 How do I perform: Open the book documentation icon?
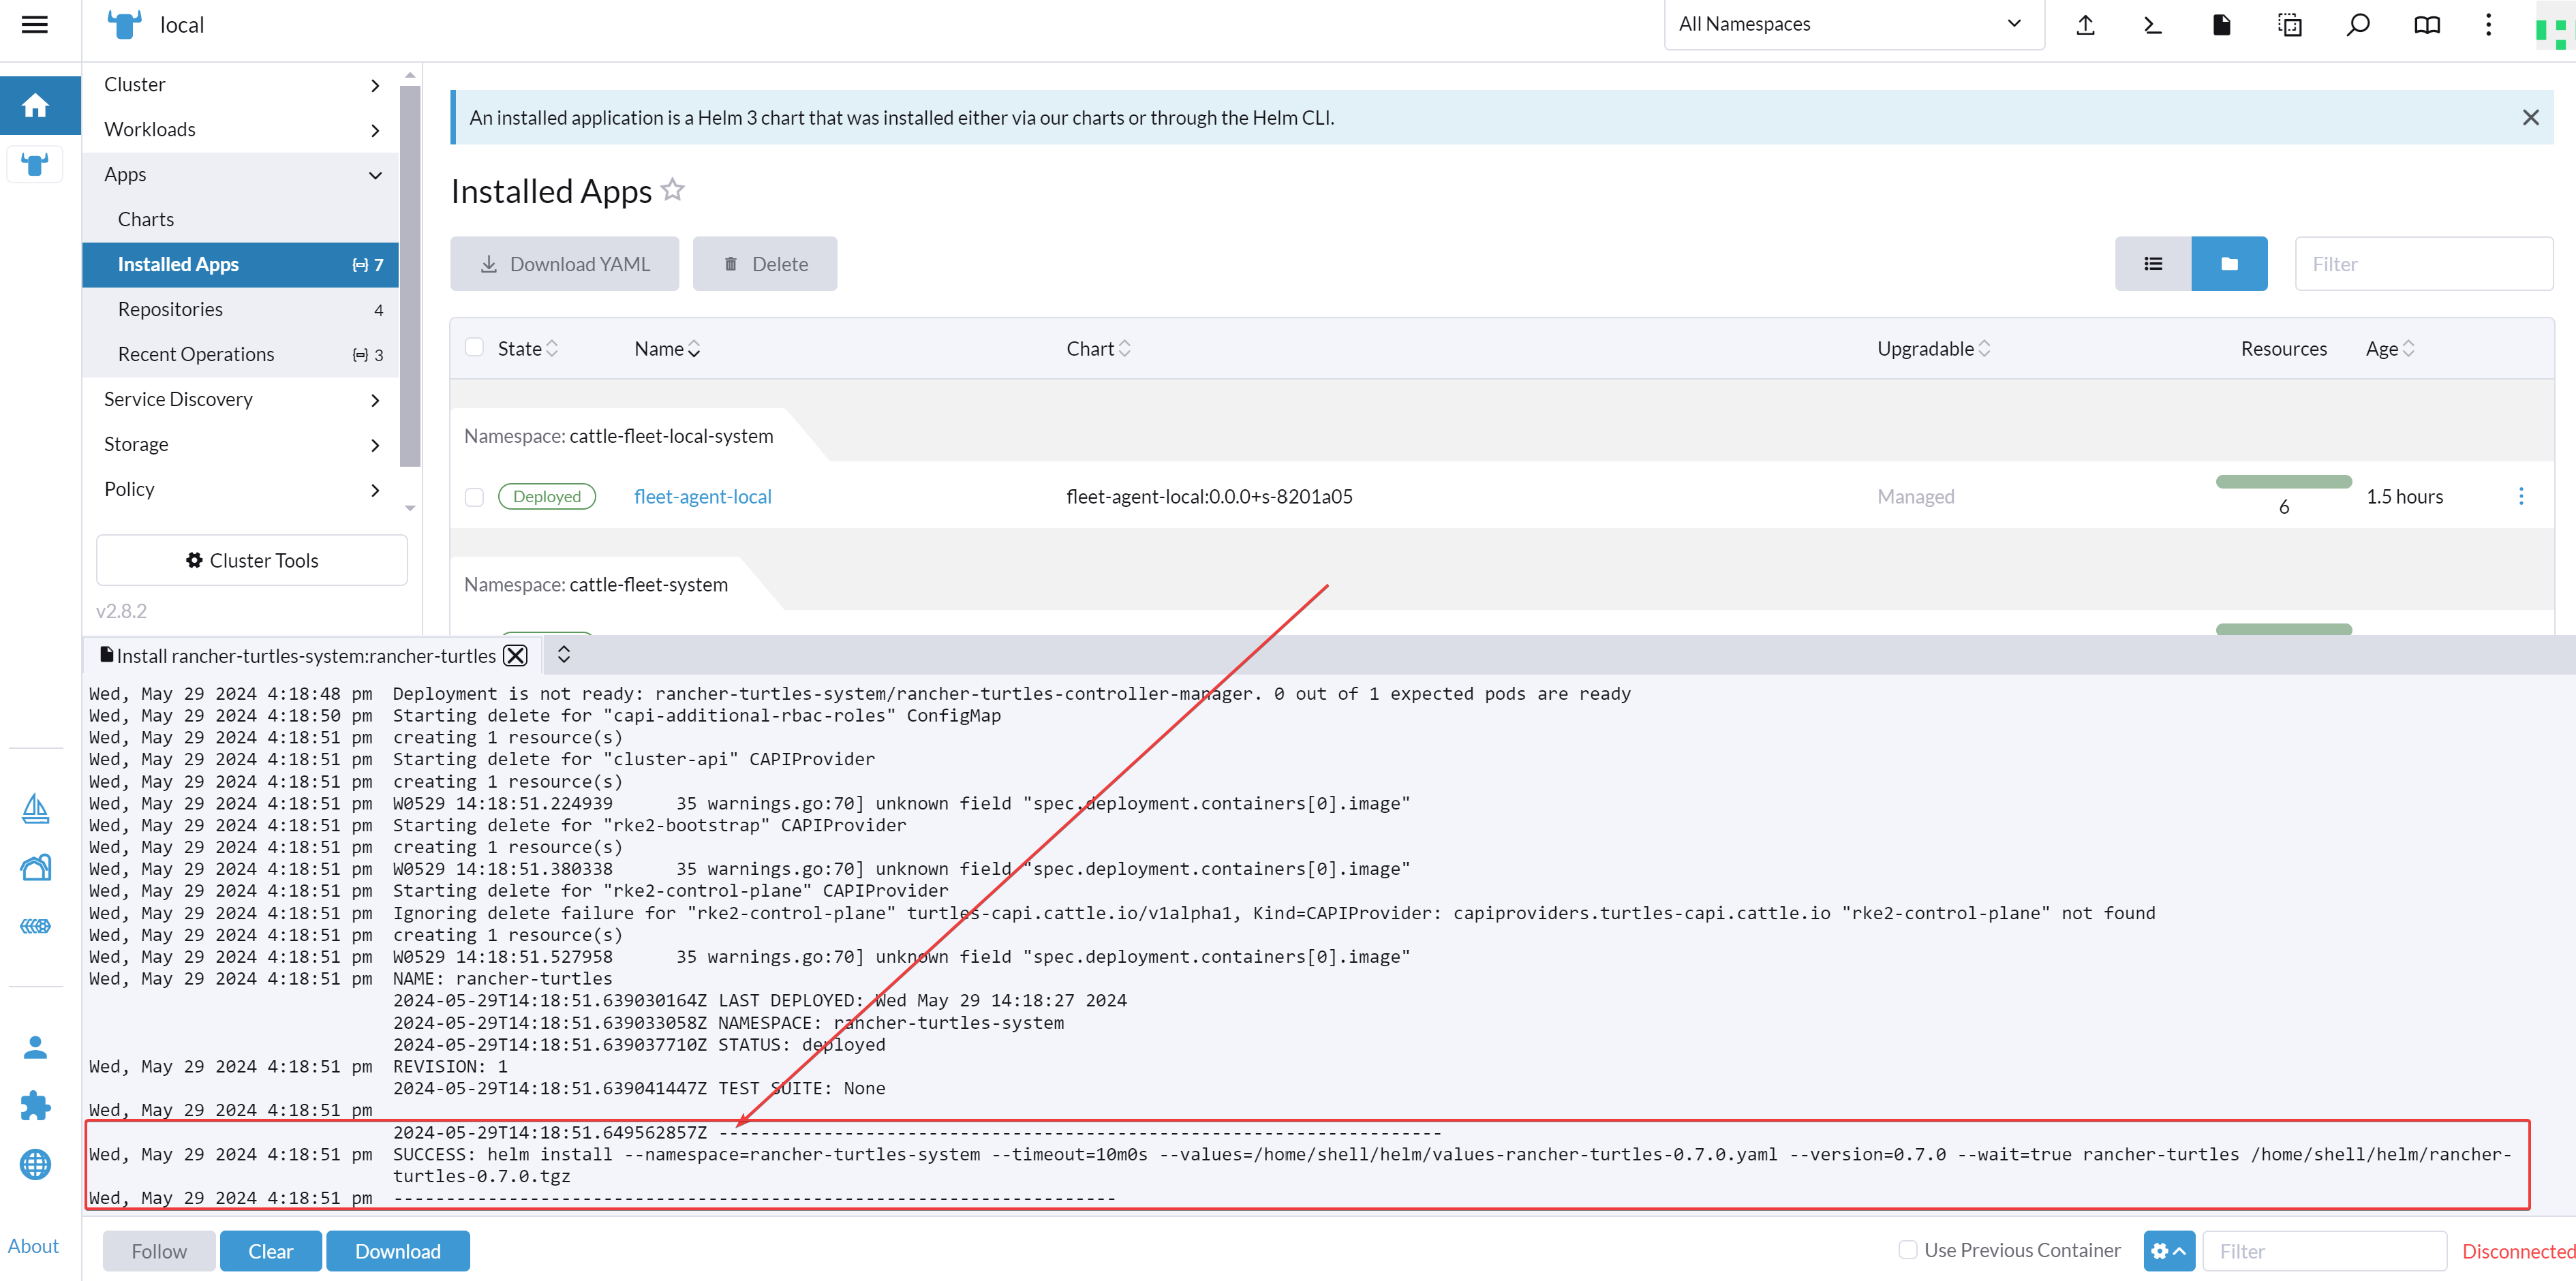coord(2427,25)
